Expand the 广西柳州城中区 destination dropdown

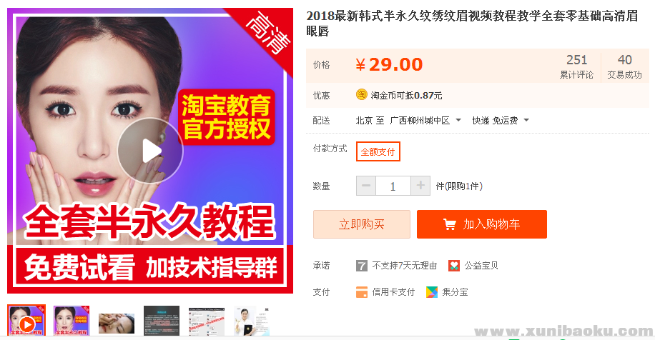coord(425,121)
